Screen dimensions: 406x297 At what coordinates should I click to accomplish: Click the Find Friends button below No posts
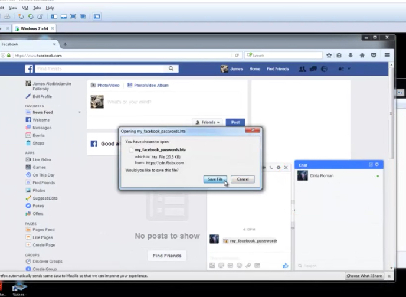tap(166, 256)
